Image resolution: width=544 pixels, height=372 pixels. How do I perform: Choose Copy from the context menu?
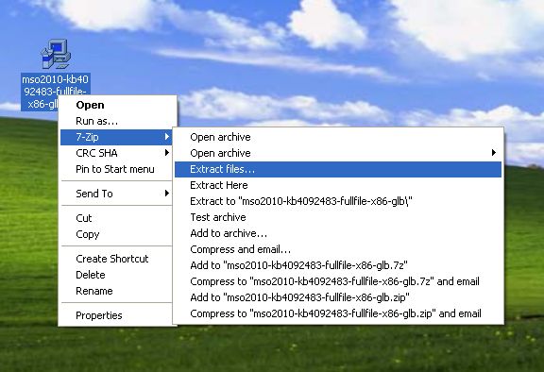tap(116, 234)
